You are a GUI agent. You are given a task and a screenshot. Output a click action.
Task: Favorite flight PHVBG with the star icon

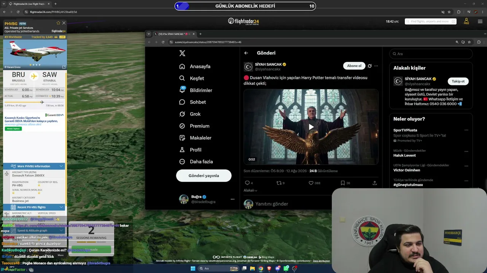pyautogui.click(x=58, y=23)
